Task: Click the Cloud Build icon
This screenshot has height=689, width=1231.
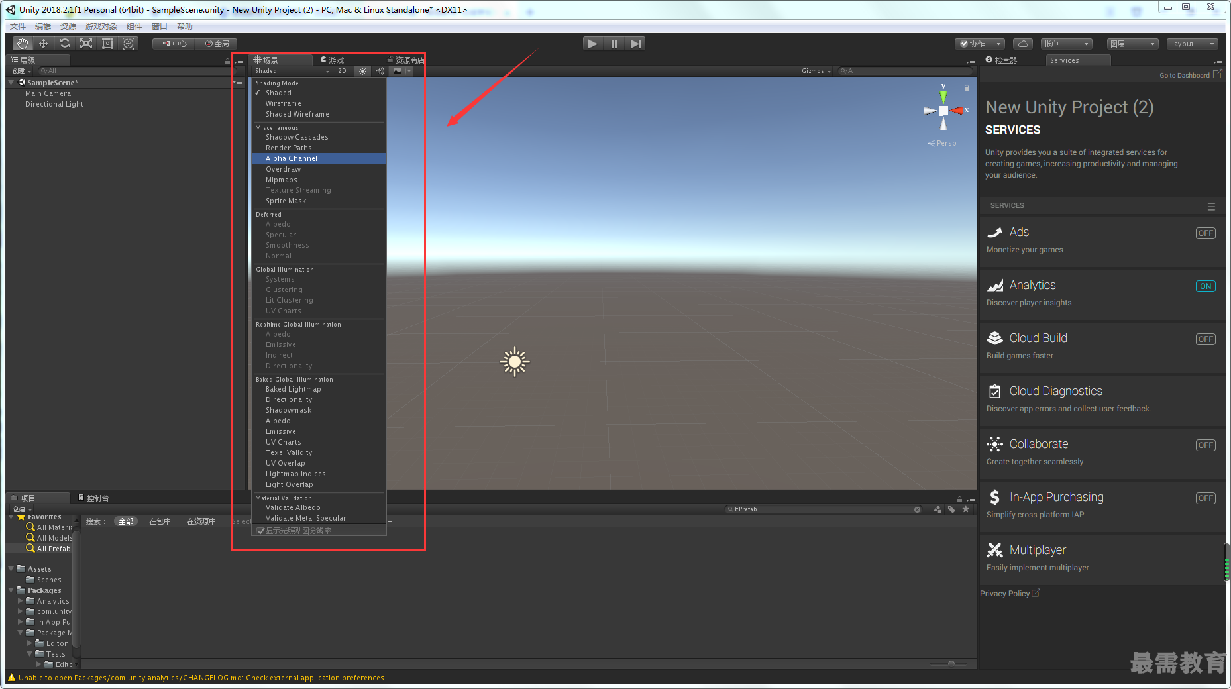Action: (994, 338)
